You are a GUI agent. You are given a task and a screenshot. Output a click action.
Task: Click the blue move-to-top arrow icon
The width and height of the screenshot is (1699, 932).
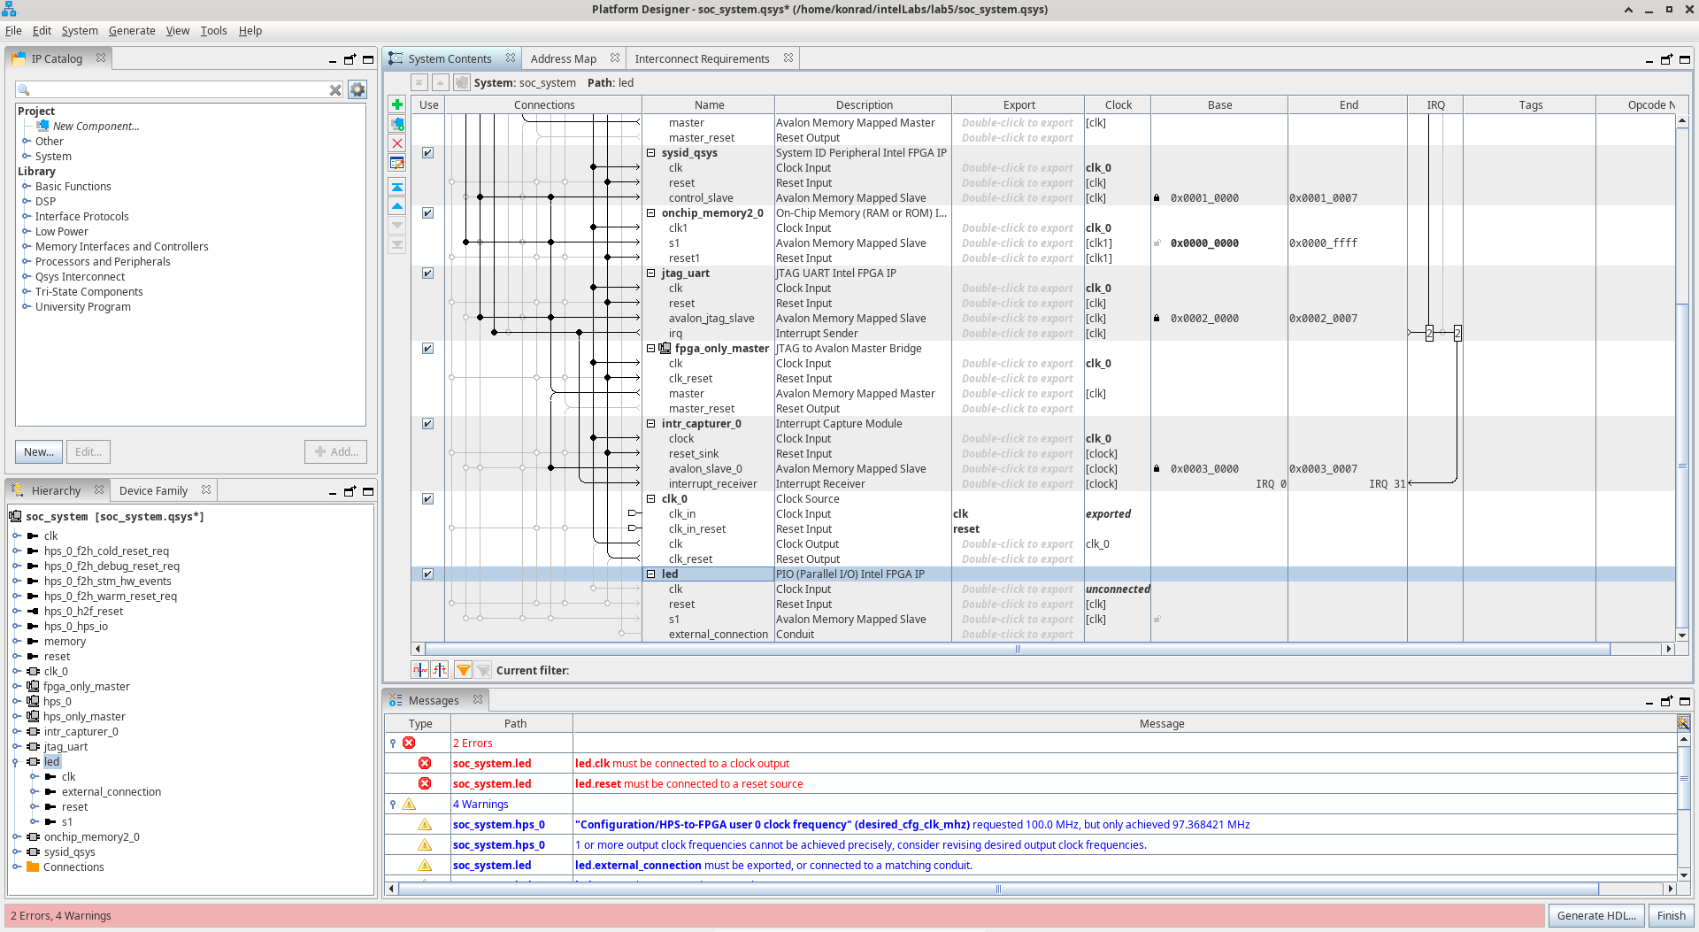click(397, 187)
